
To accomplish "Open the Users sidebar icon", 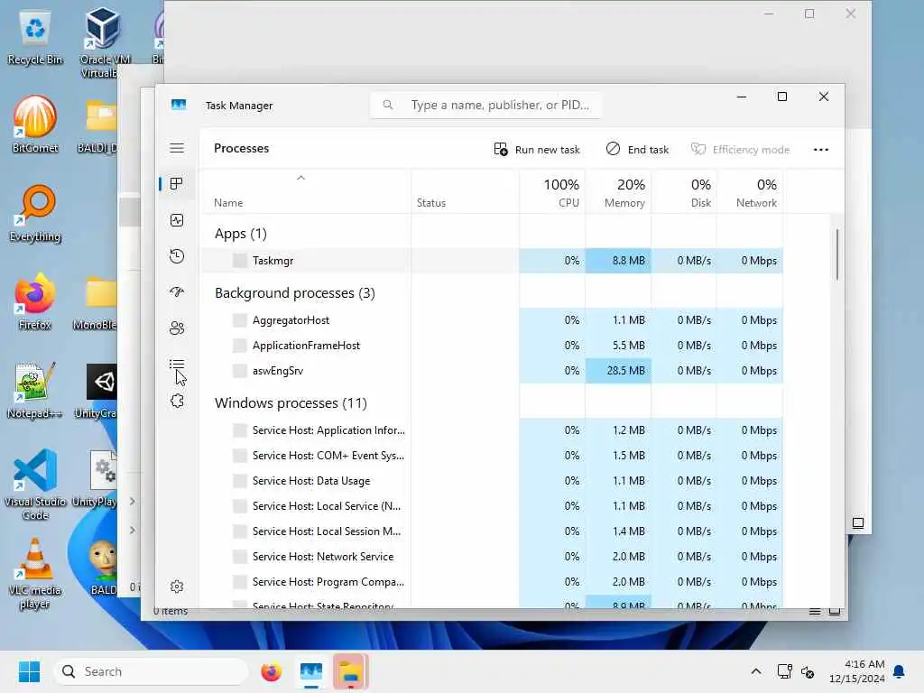I will pyautogui.click(x=177, y=328).
